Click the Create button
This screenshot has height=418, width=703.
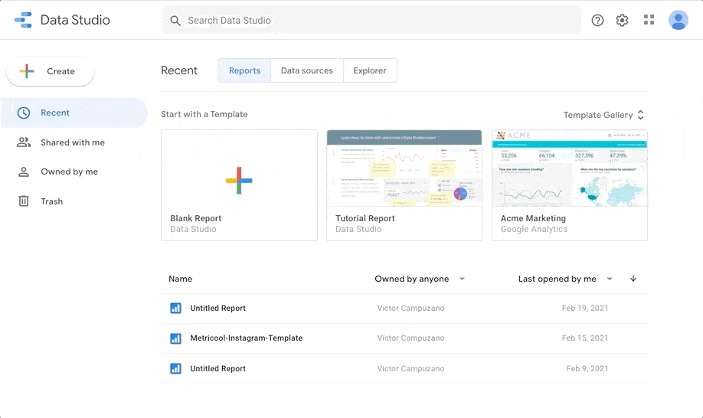[51, 71]
